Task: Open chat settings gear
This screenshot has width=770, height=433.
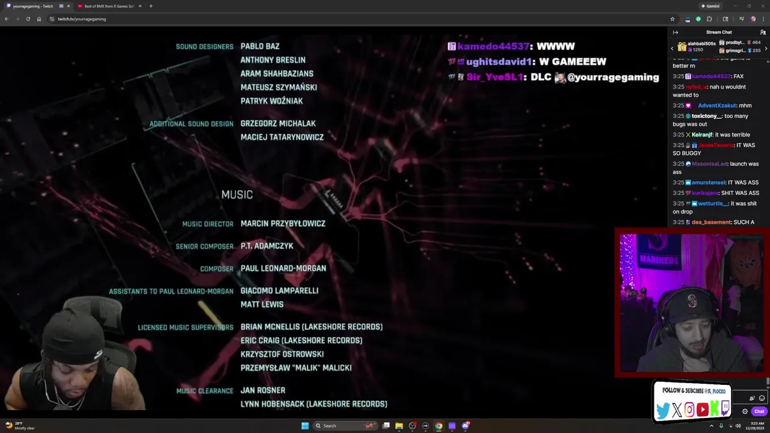Action: [745, 411]
